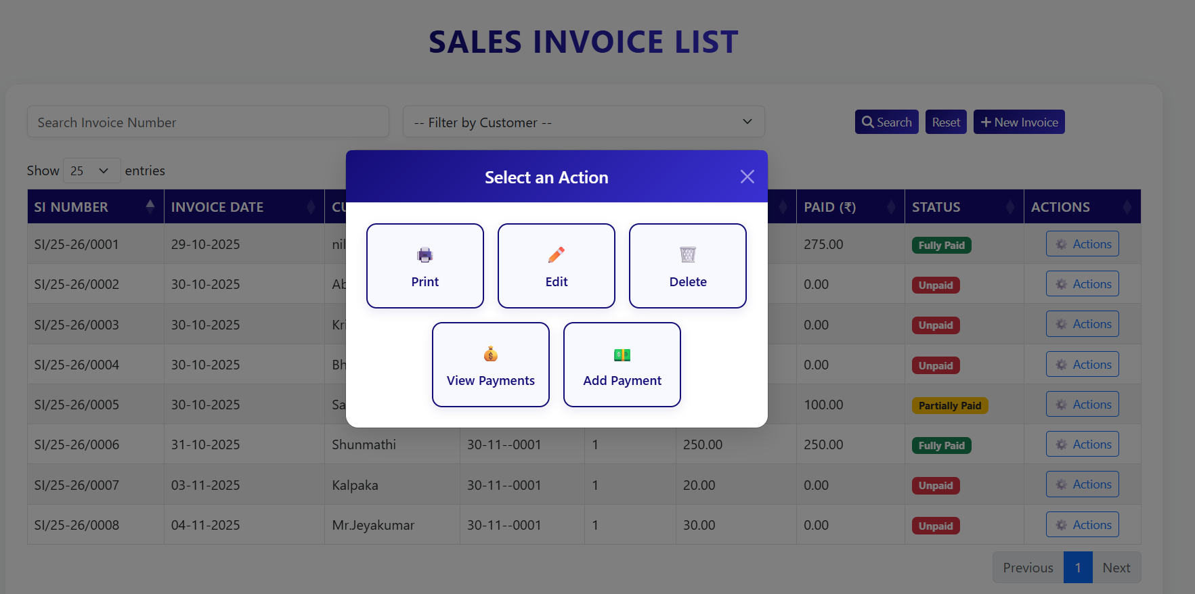Choose the Print action label
This screenshot has height=594, width=1195.
[x=425, y=282]
